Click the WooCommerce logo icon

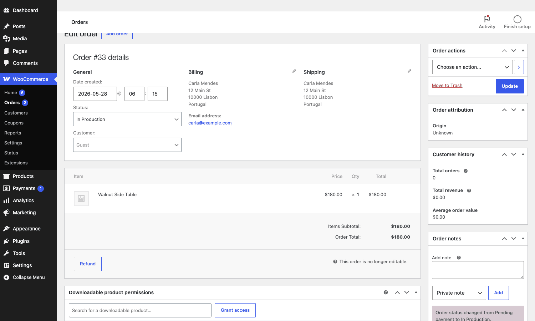tap(6, 79)
